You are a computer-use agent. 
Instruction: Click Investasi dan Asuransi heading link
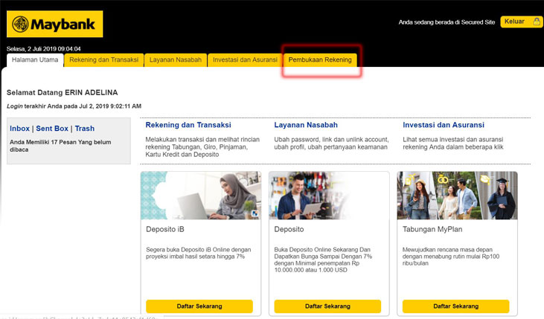444,125
